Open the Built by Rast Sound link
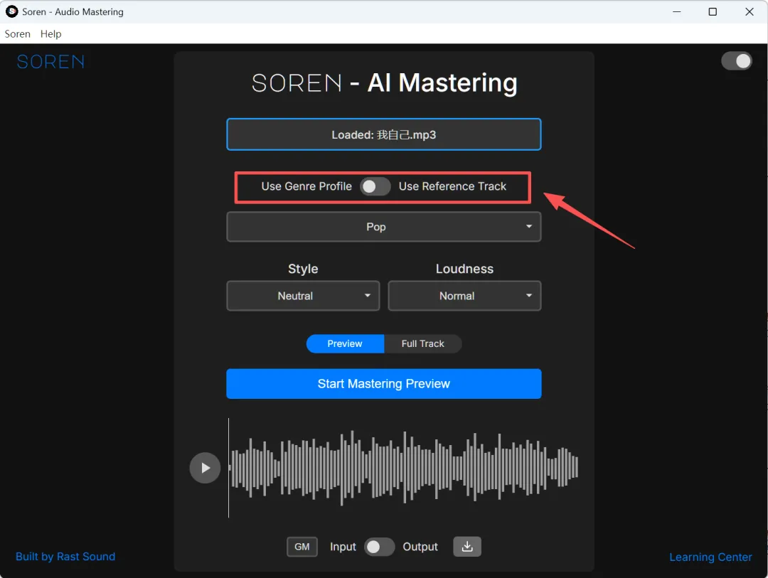 [65, 557]
